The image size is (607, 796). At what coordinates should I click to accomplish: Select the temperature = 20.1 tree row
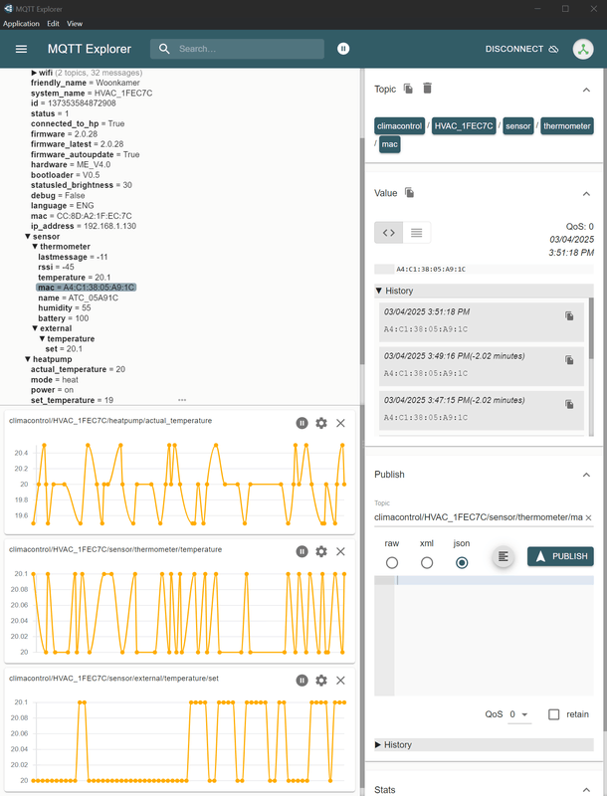[74, 278]
